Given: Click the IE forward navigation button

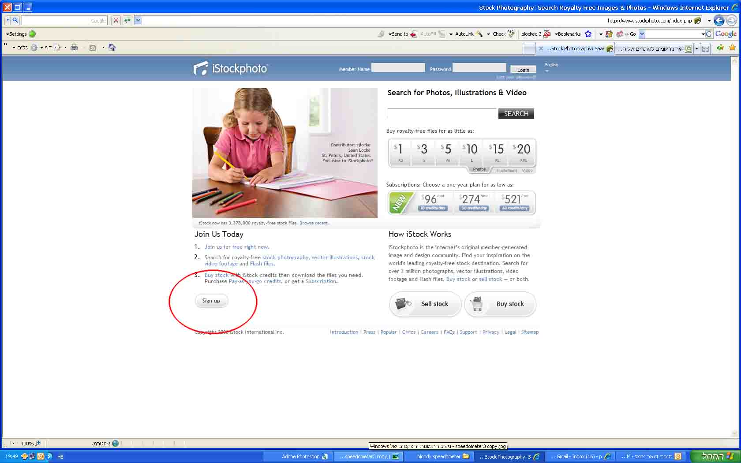Looking at the screenshot, I should [x=731, y=20].
